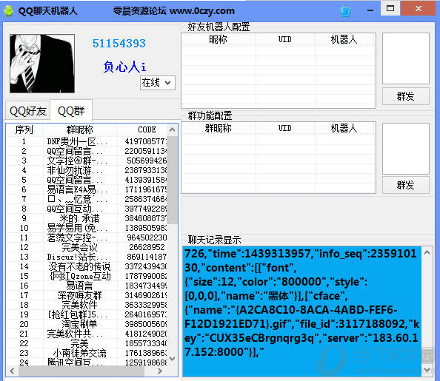This screenshot has height=381, width=440.
Task: Click 群发 button in group function section
Action: [406, 185]
